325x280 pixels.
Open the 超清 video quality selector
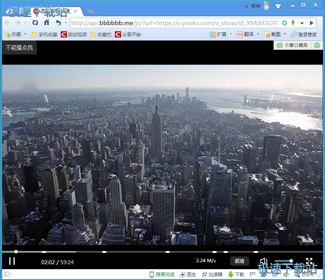[239, 261]
